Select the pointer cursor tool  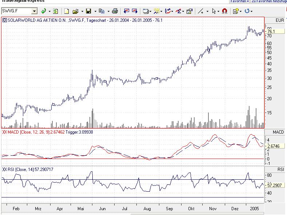[x=214, y=11]
